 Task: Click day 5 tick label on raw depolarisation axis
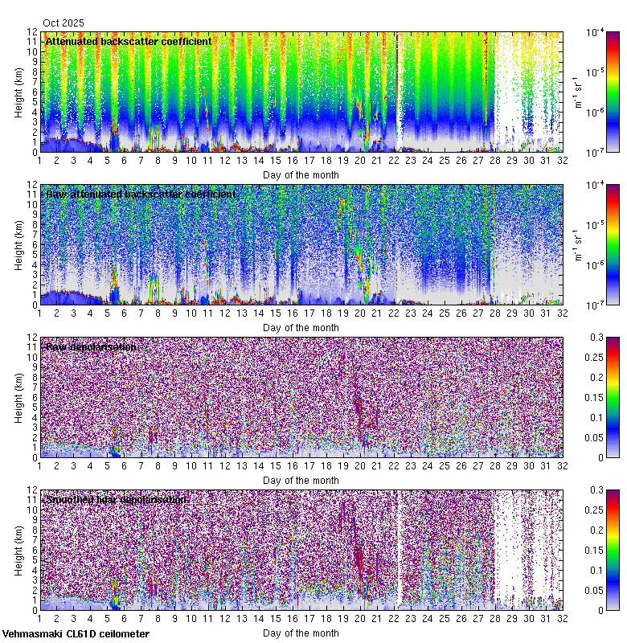click(x=107, y=466)
